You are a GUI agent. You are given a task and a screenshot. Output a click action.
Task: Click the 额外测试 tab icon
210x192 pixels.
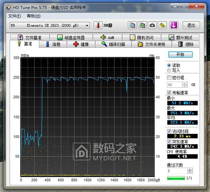[171, 38]
